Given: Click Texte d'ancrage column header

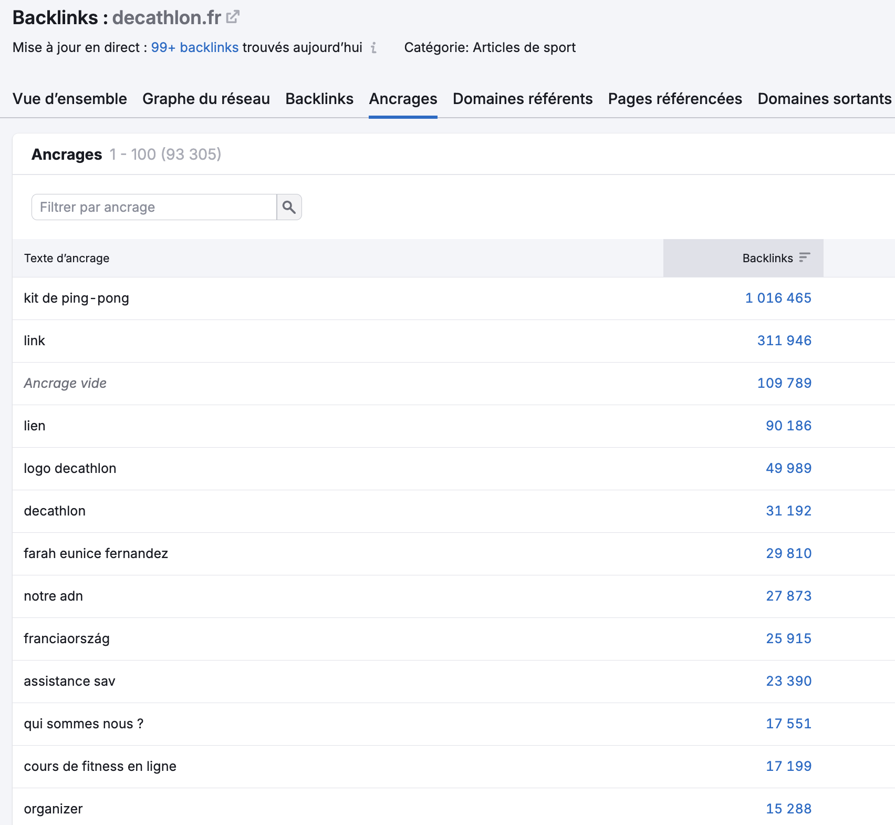Looking at the screenshot, I should (x=67, y=258).
